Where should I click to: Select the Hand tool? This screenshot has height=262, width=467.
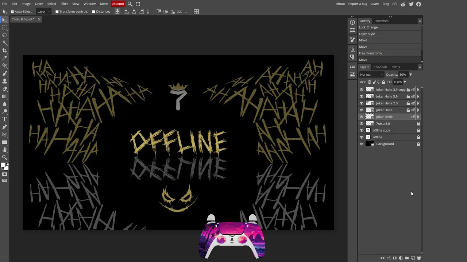click(5, 150)
